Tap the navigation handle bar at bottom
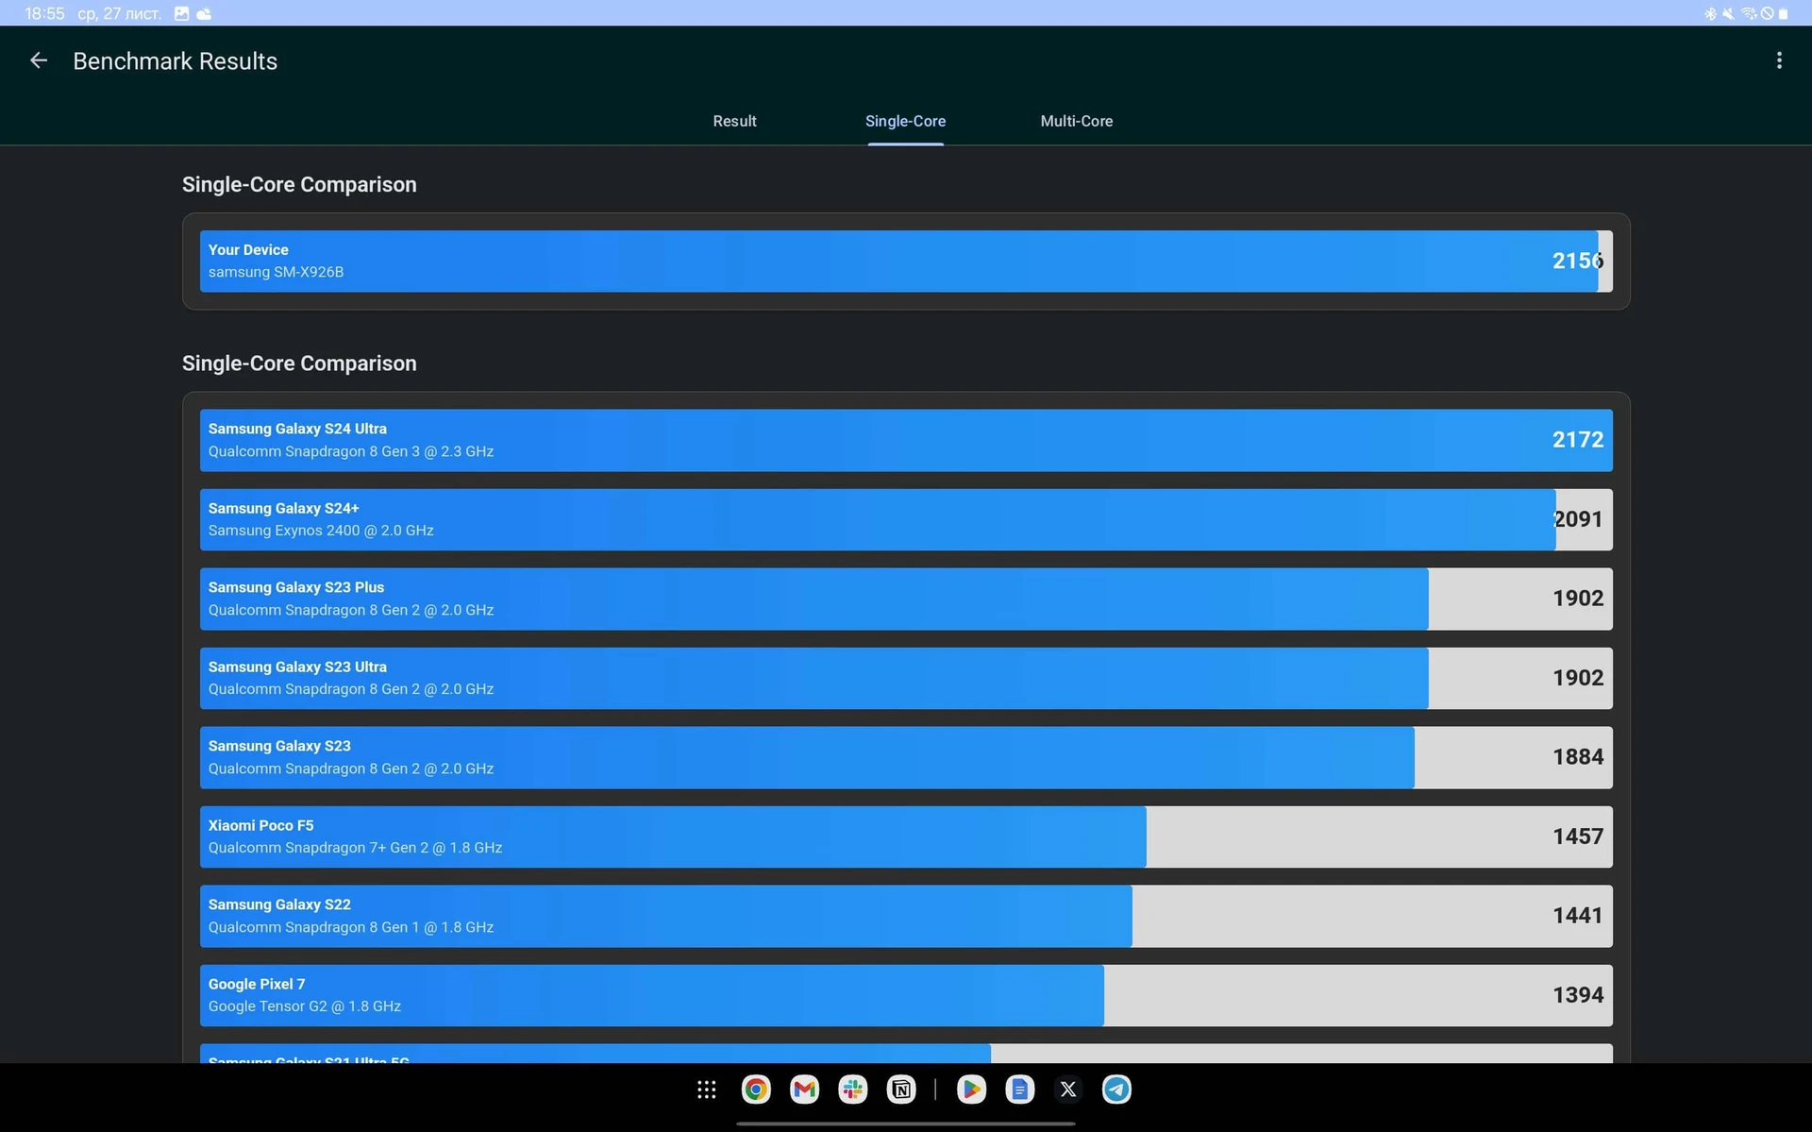The height and width of the screenshot is (1132, 1812). [x=905, y=1124]
